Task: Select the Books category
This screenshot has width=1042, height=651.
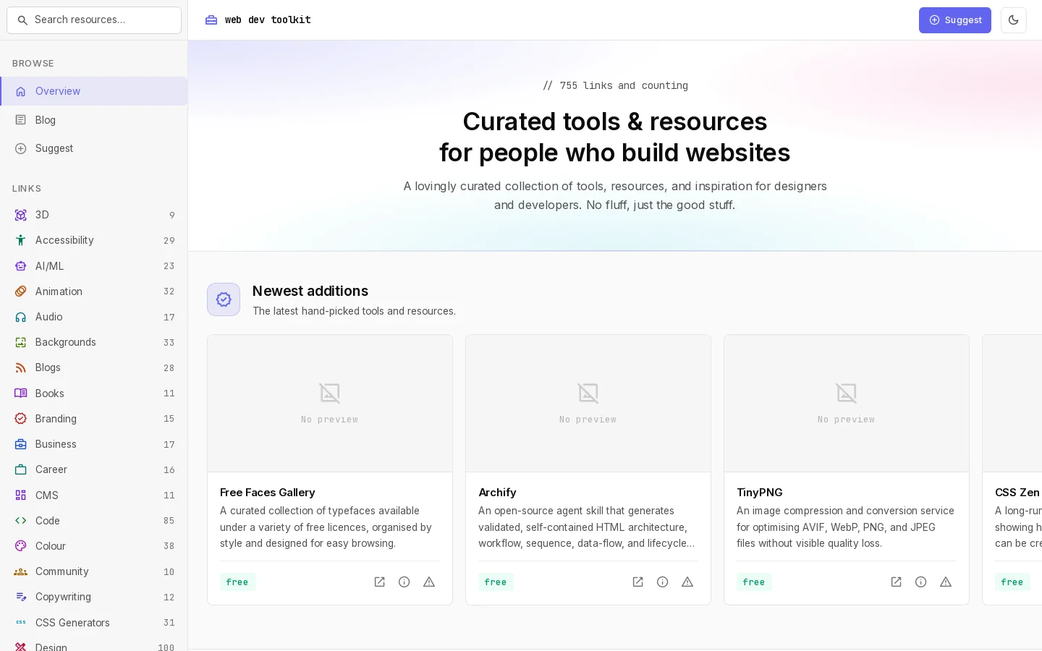Action: [94, 393]
